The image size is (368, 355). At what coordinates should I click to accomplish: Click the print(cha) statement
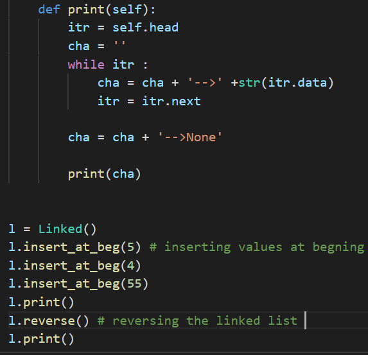coord(104,174)
